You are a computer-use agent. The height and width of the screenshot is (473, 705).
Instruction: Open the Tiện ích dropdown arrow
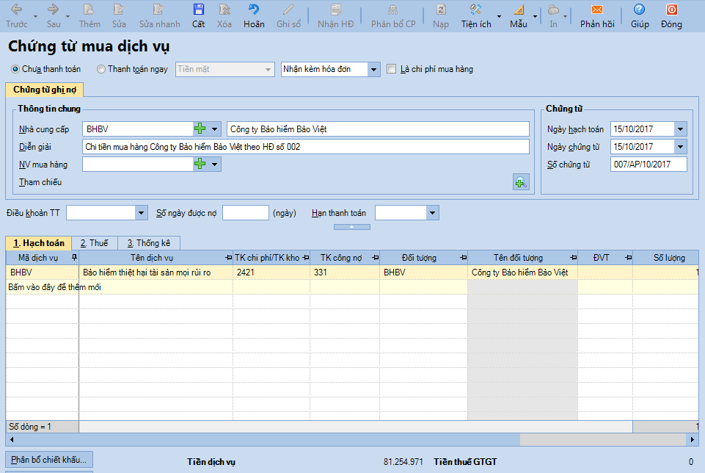[499, 16]
